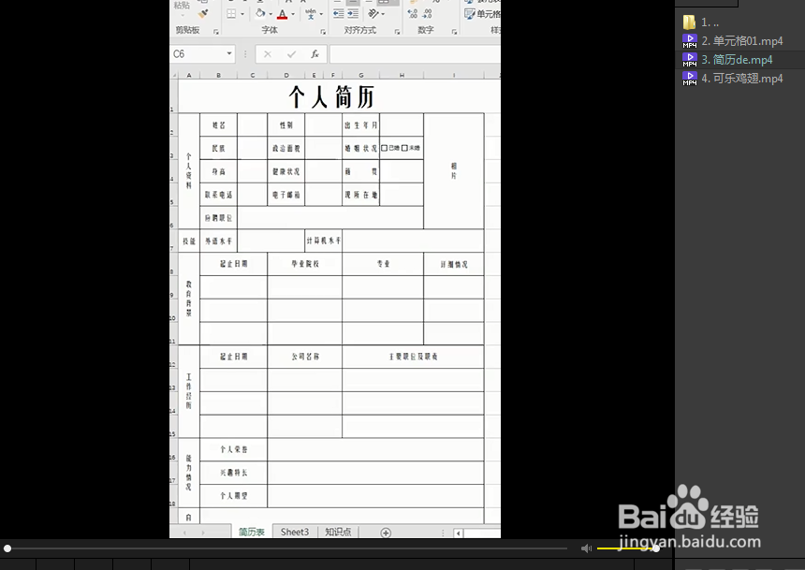Viewport: 805px width, 570px height.
Task: Click the fill color paint bucket
Action: click(261, 14)
